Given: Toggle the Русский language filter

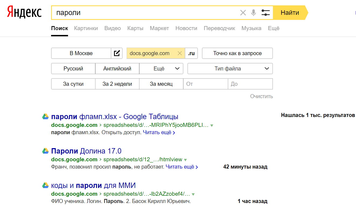Looking at the screenshot, I should click(x=73, y=69).
